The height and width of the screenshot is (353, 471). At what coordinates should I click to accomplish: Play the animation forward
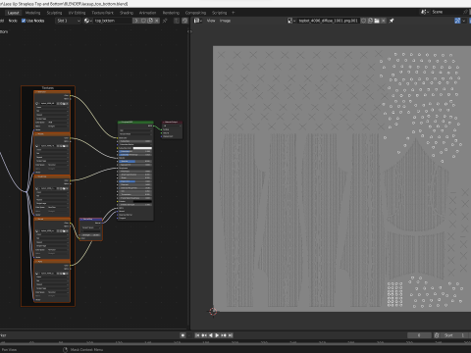[217, 335]
